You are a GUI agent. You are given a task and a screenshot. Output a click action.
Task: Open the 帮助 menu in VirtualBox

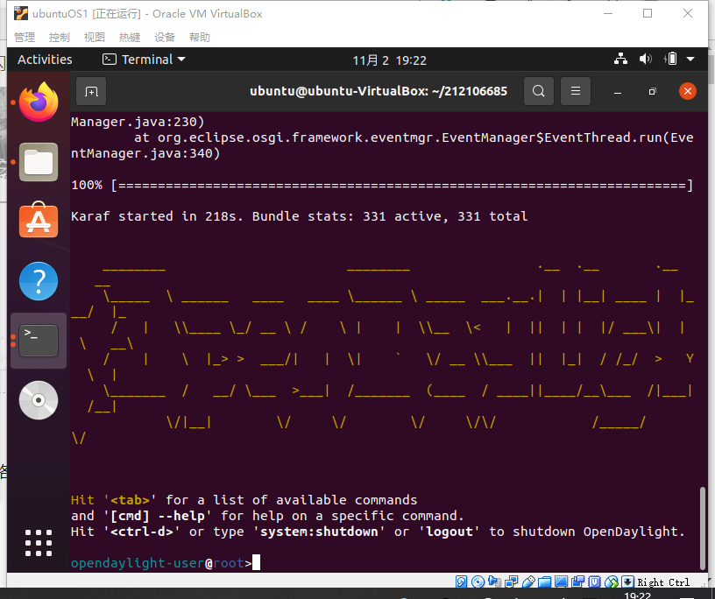click(x=200, y=37)
